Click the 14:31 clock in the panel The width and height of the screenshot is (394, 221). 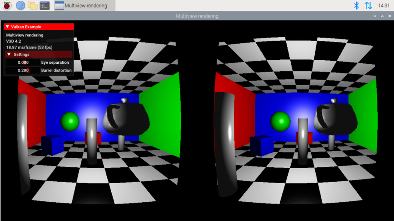pos(383,6)
